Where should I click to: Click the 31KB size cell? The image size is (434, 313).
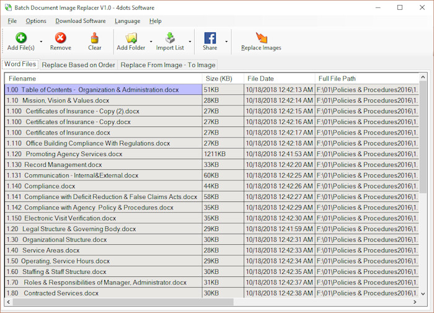pos(223,282)
